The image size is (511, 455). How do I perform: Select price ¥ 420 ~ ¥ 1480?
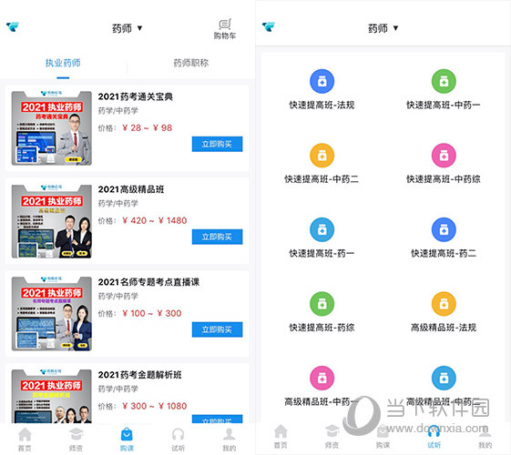pyautogui.click(x=155, y=220)
